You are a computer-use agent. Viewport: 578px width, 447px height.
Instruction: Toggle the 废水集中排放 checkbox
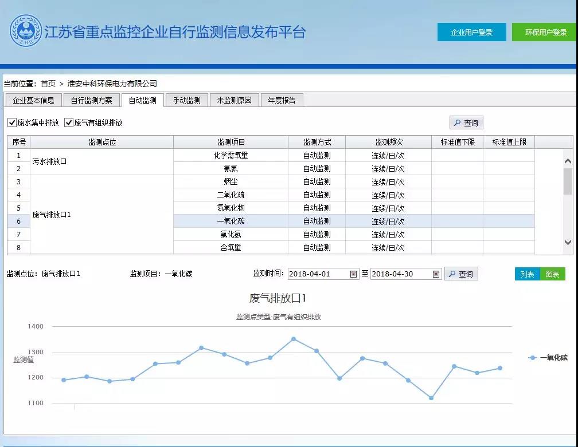pos(11,122)
